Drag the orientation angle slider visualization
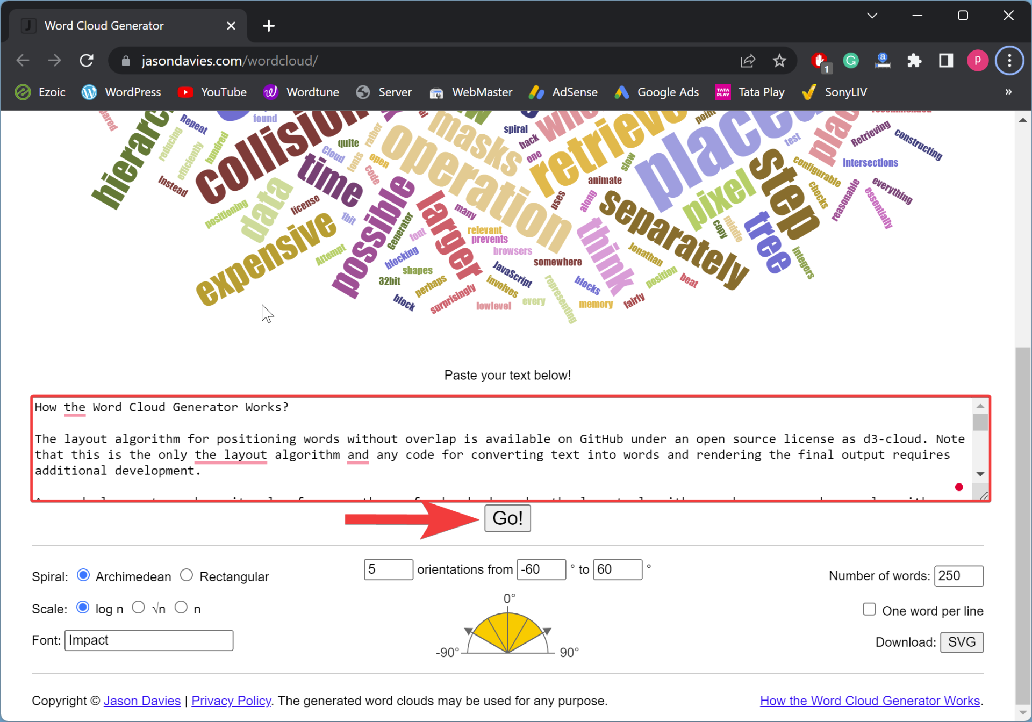Viewport: 1032px width, 722px height. coord(508,631)
